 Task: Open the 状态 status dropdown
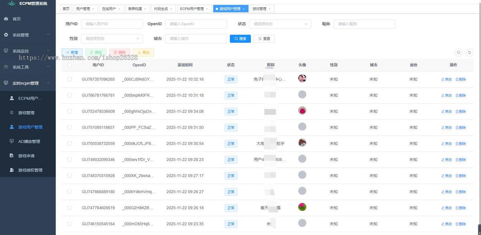tap(280, 24)
